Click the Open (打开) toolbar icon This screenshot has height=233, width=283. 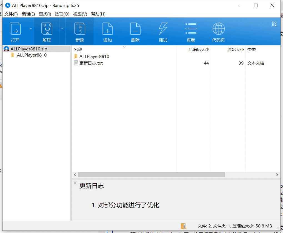15,29
